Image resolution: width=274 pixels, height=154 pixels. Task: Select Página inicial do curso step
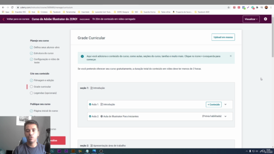click(x=44, y=111)
